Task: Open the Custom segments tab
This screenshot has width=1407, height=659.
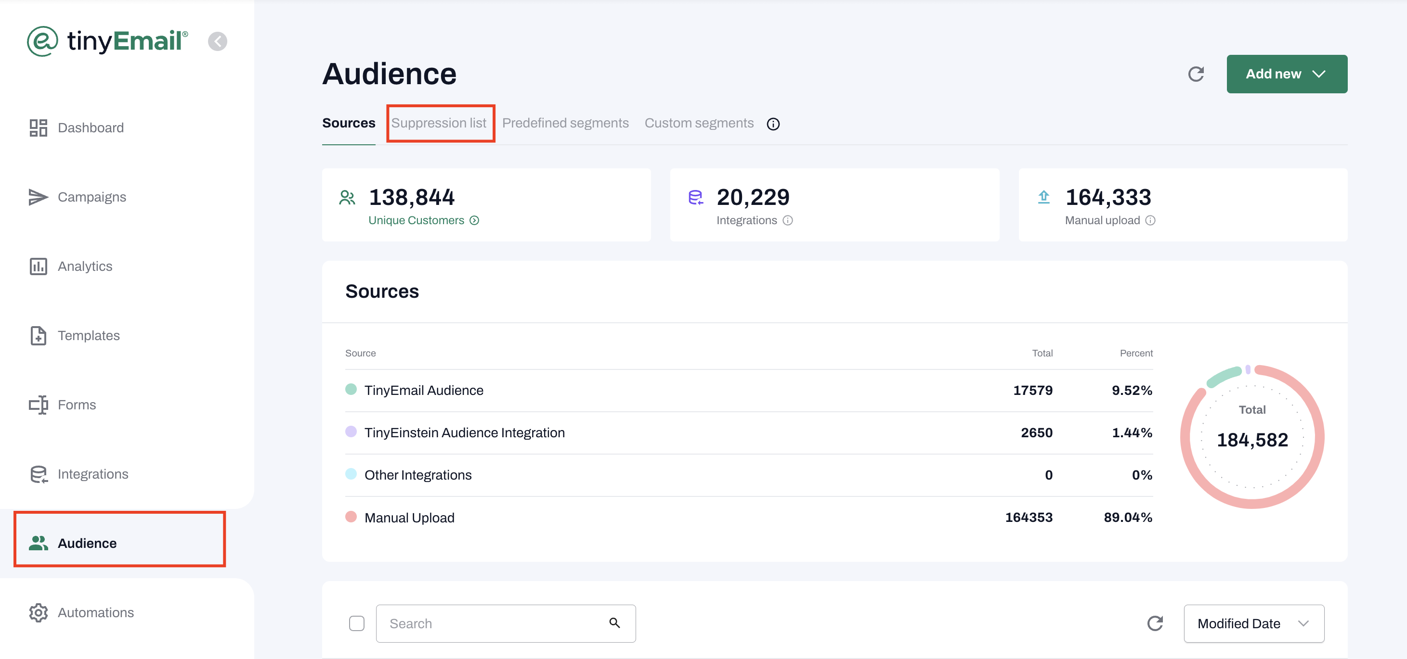Action: tap(699, 123)
